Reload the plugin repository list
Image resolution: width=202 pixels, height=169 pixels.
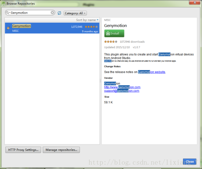point(59,13)
